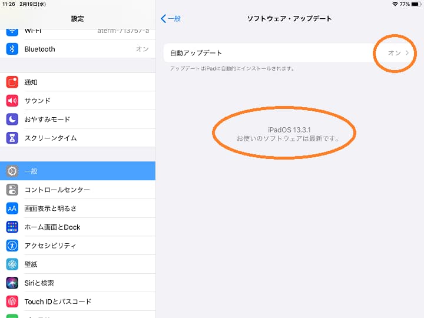Screen dimensions: 424x318
Task: Tap the スクリーンタイム hourglass icon
Action: [12, 138]
